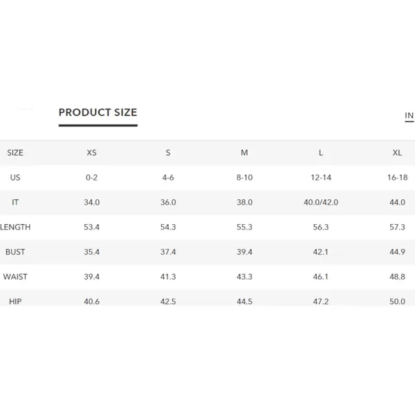Click the XL length value 57.3
This screenshot has height=415, width=415.
397,227
